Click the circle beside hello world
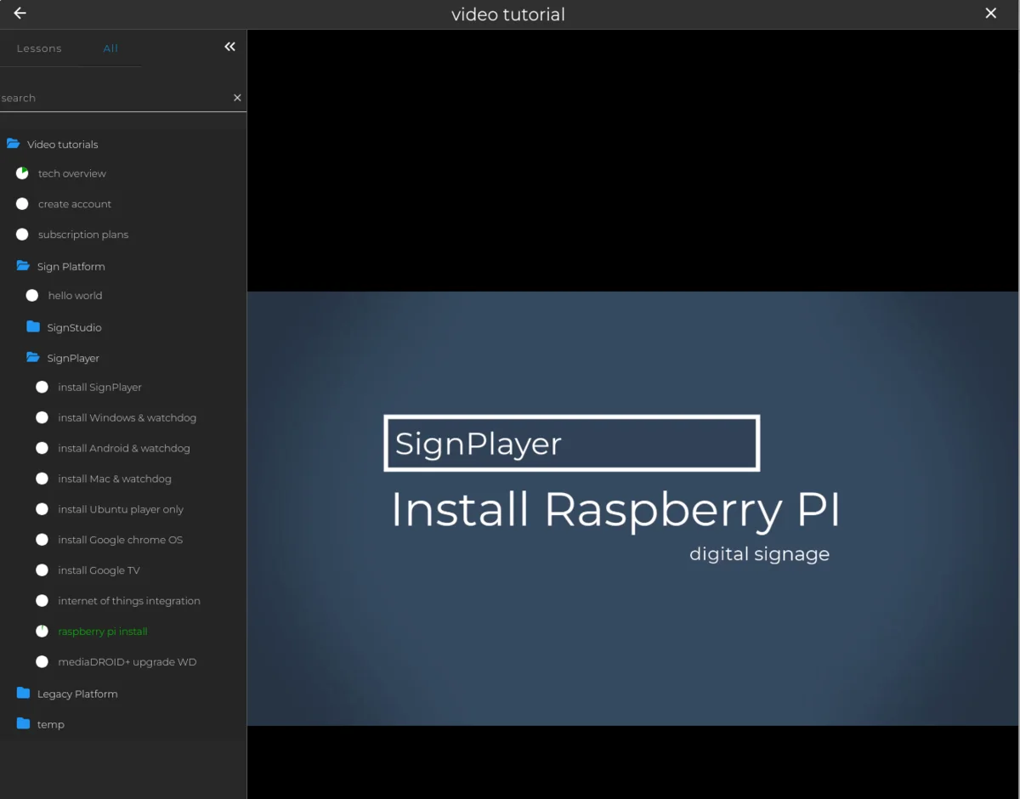The width and height of the screenshot is (1020, 799). 32,296
